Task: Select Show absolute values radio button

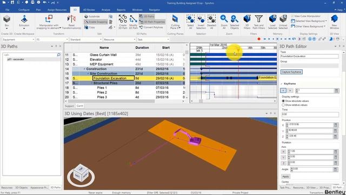Action: pos(283,101)
